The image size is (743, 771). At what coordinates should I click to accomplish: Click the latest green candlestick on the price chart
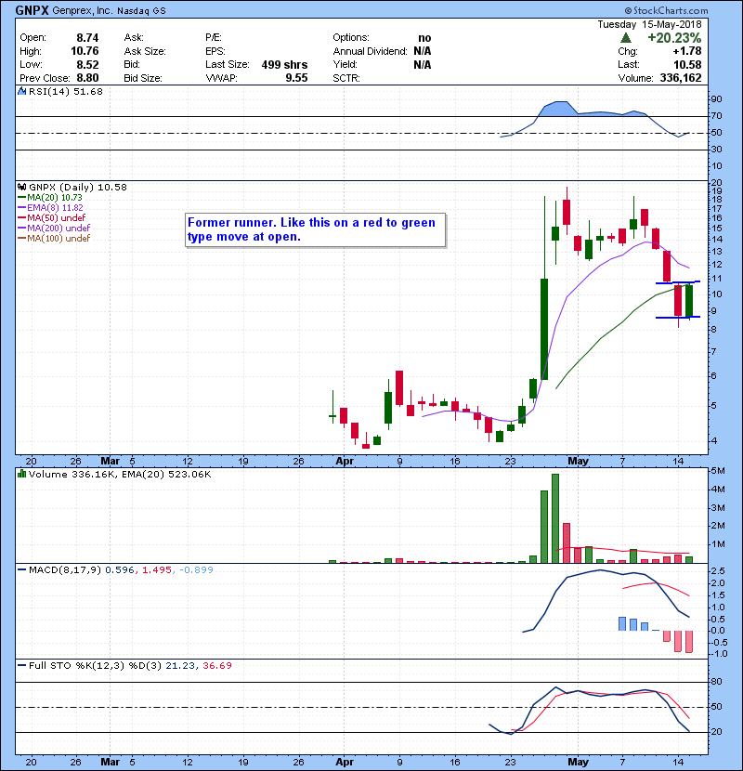coord(689,301)
